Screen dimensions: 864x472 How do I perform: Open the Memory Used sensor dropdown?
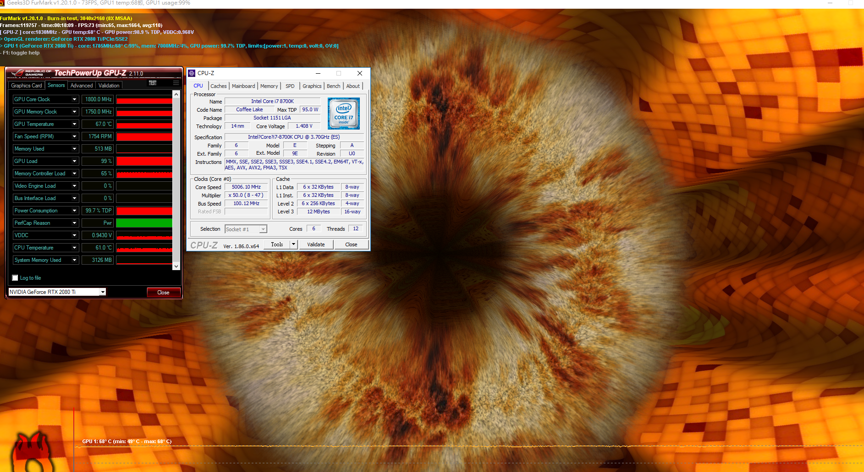tap(74, 149)
